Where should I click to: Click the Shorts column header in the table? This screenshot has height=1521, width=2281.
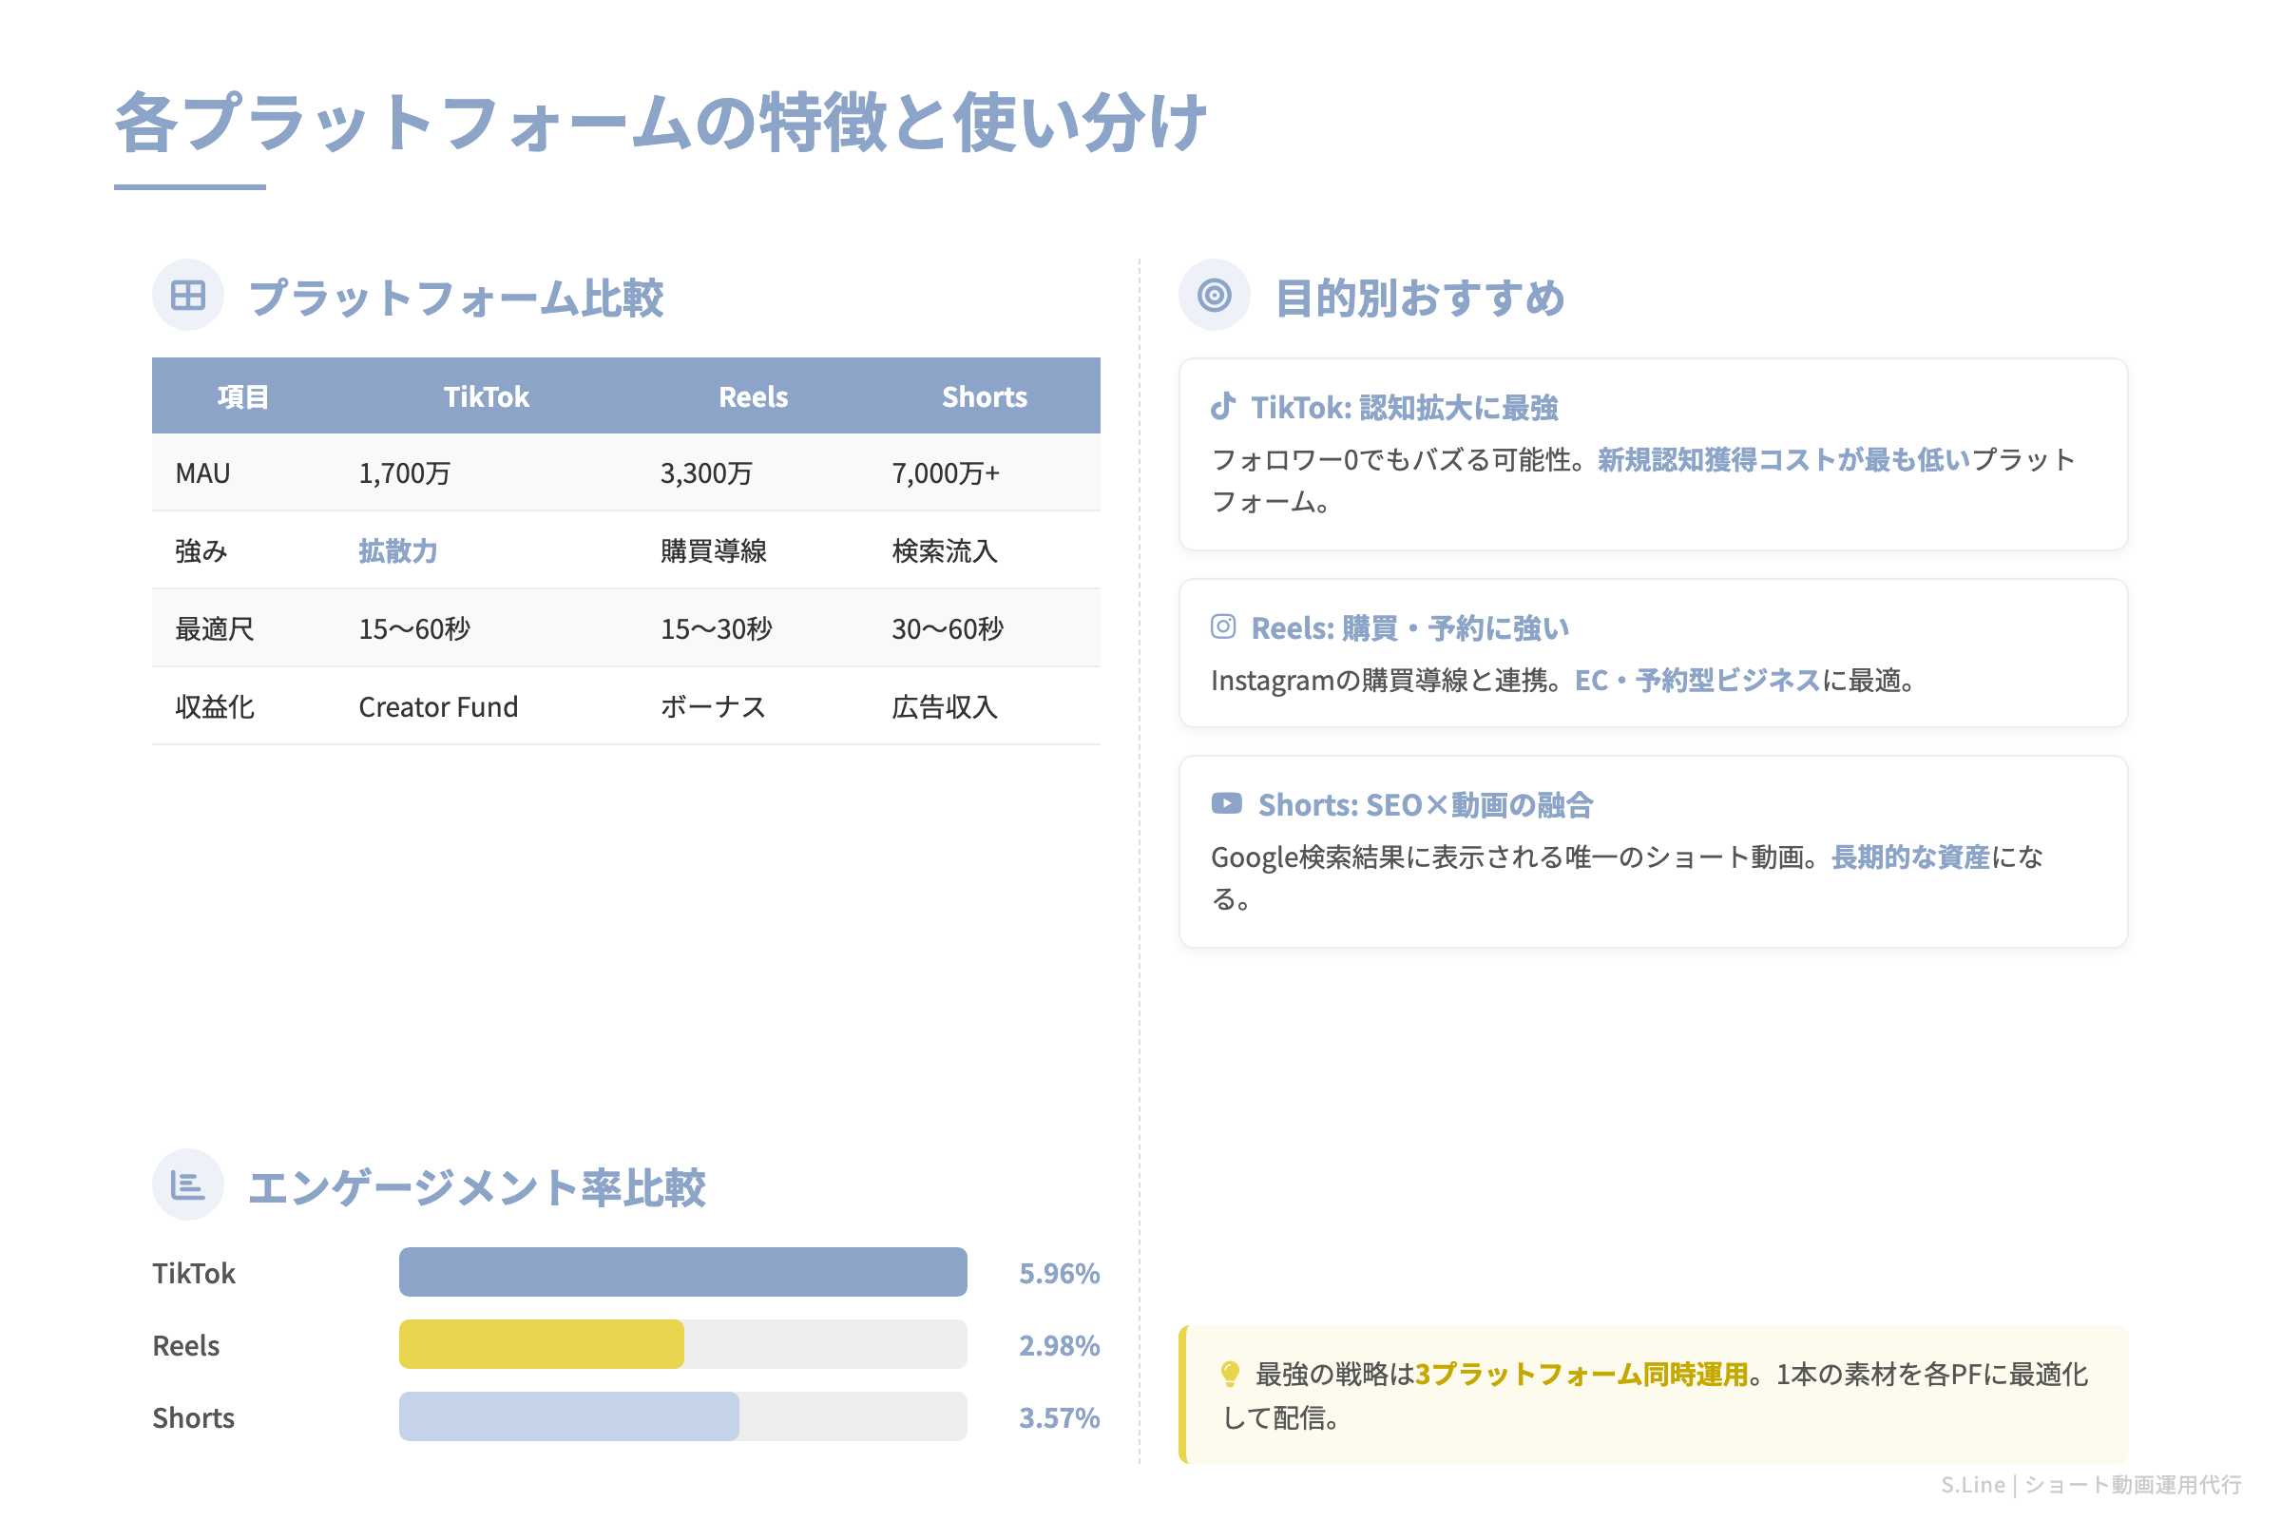point(985,395)
